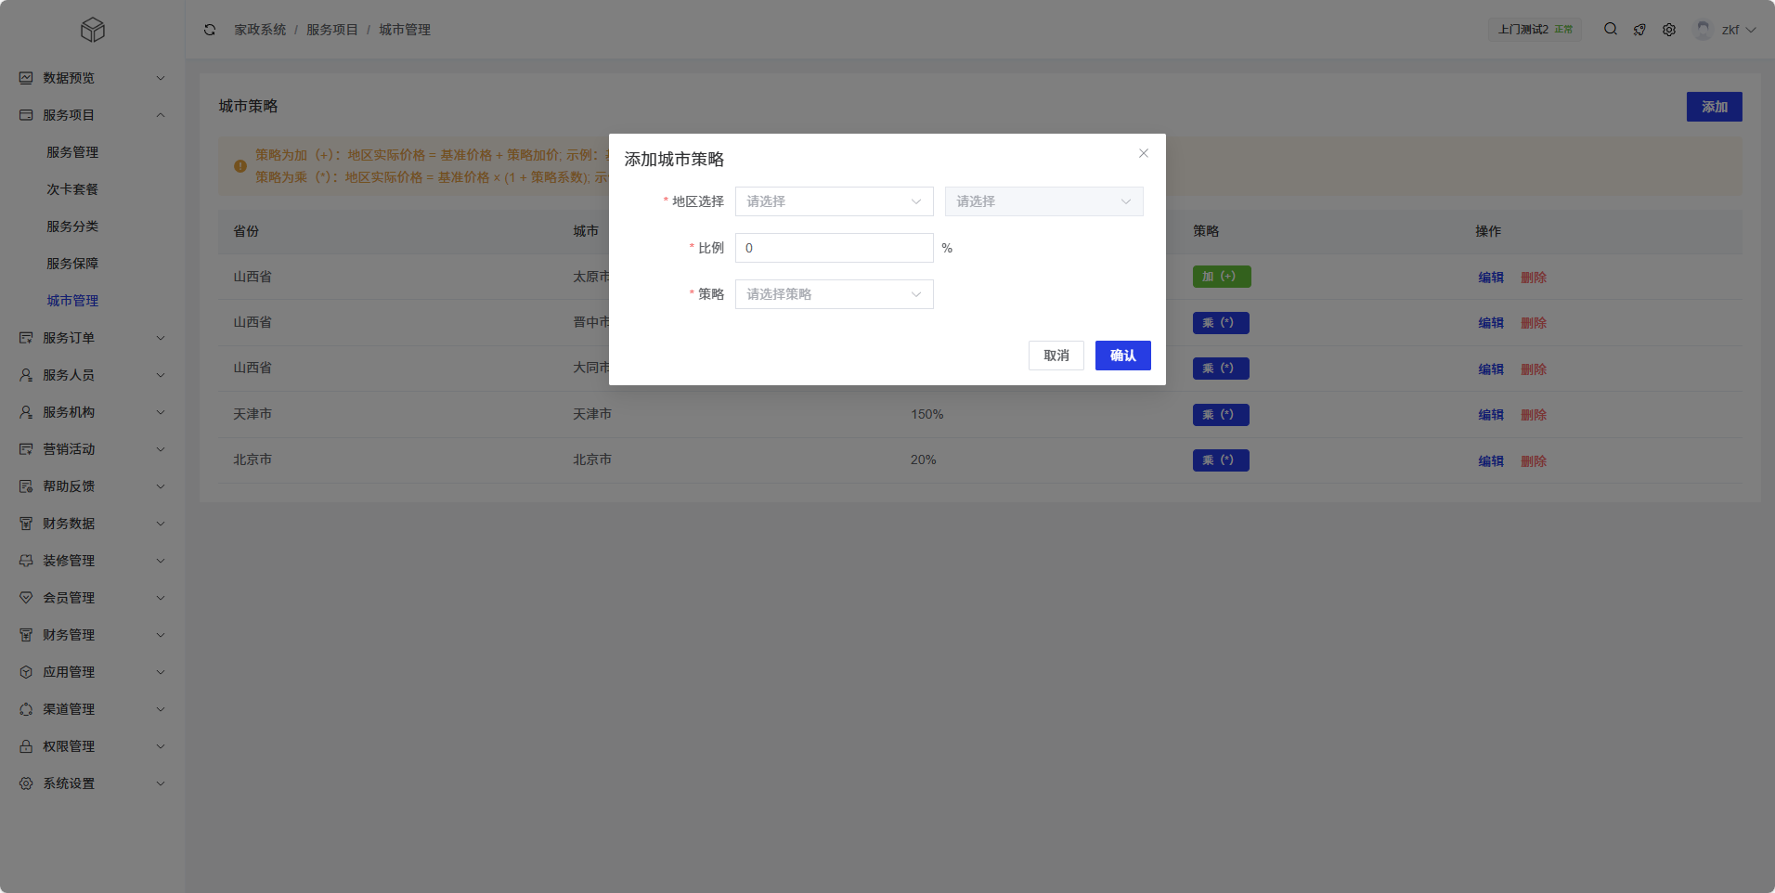The height and width of the screenshot is (893, 1775).
Task: Click the 系统设置 gear icon in sidebar
Action: tap(26, 783)
